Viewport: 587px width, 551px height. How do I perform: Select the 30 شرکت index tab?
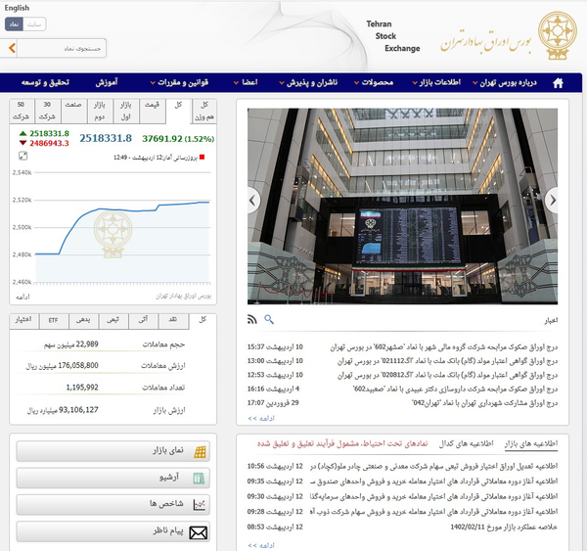47,111
